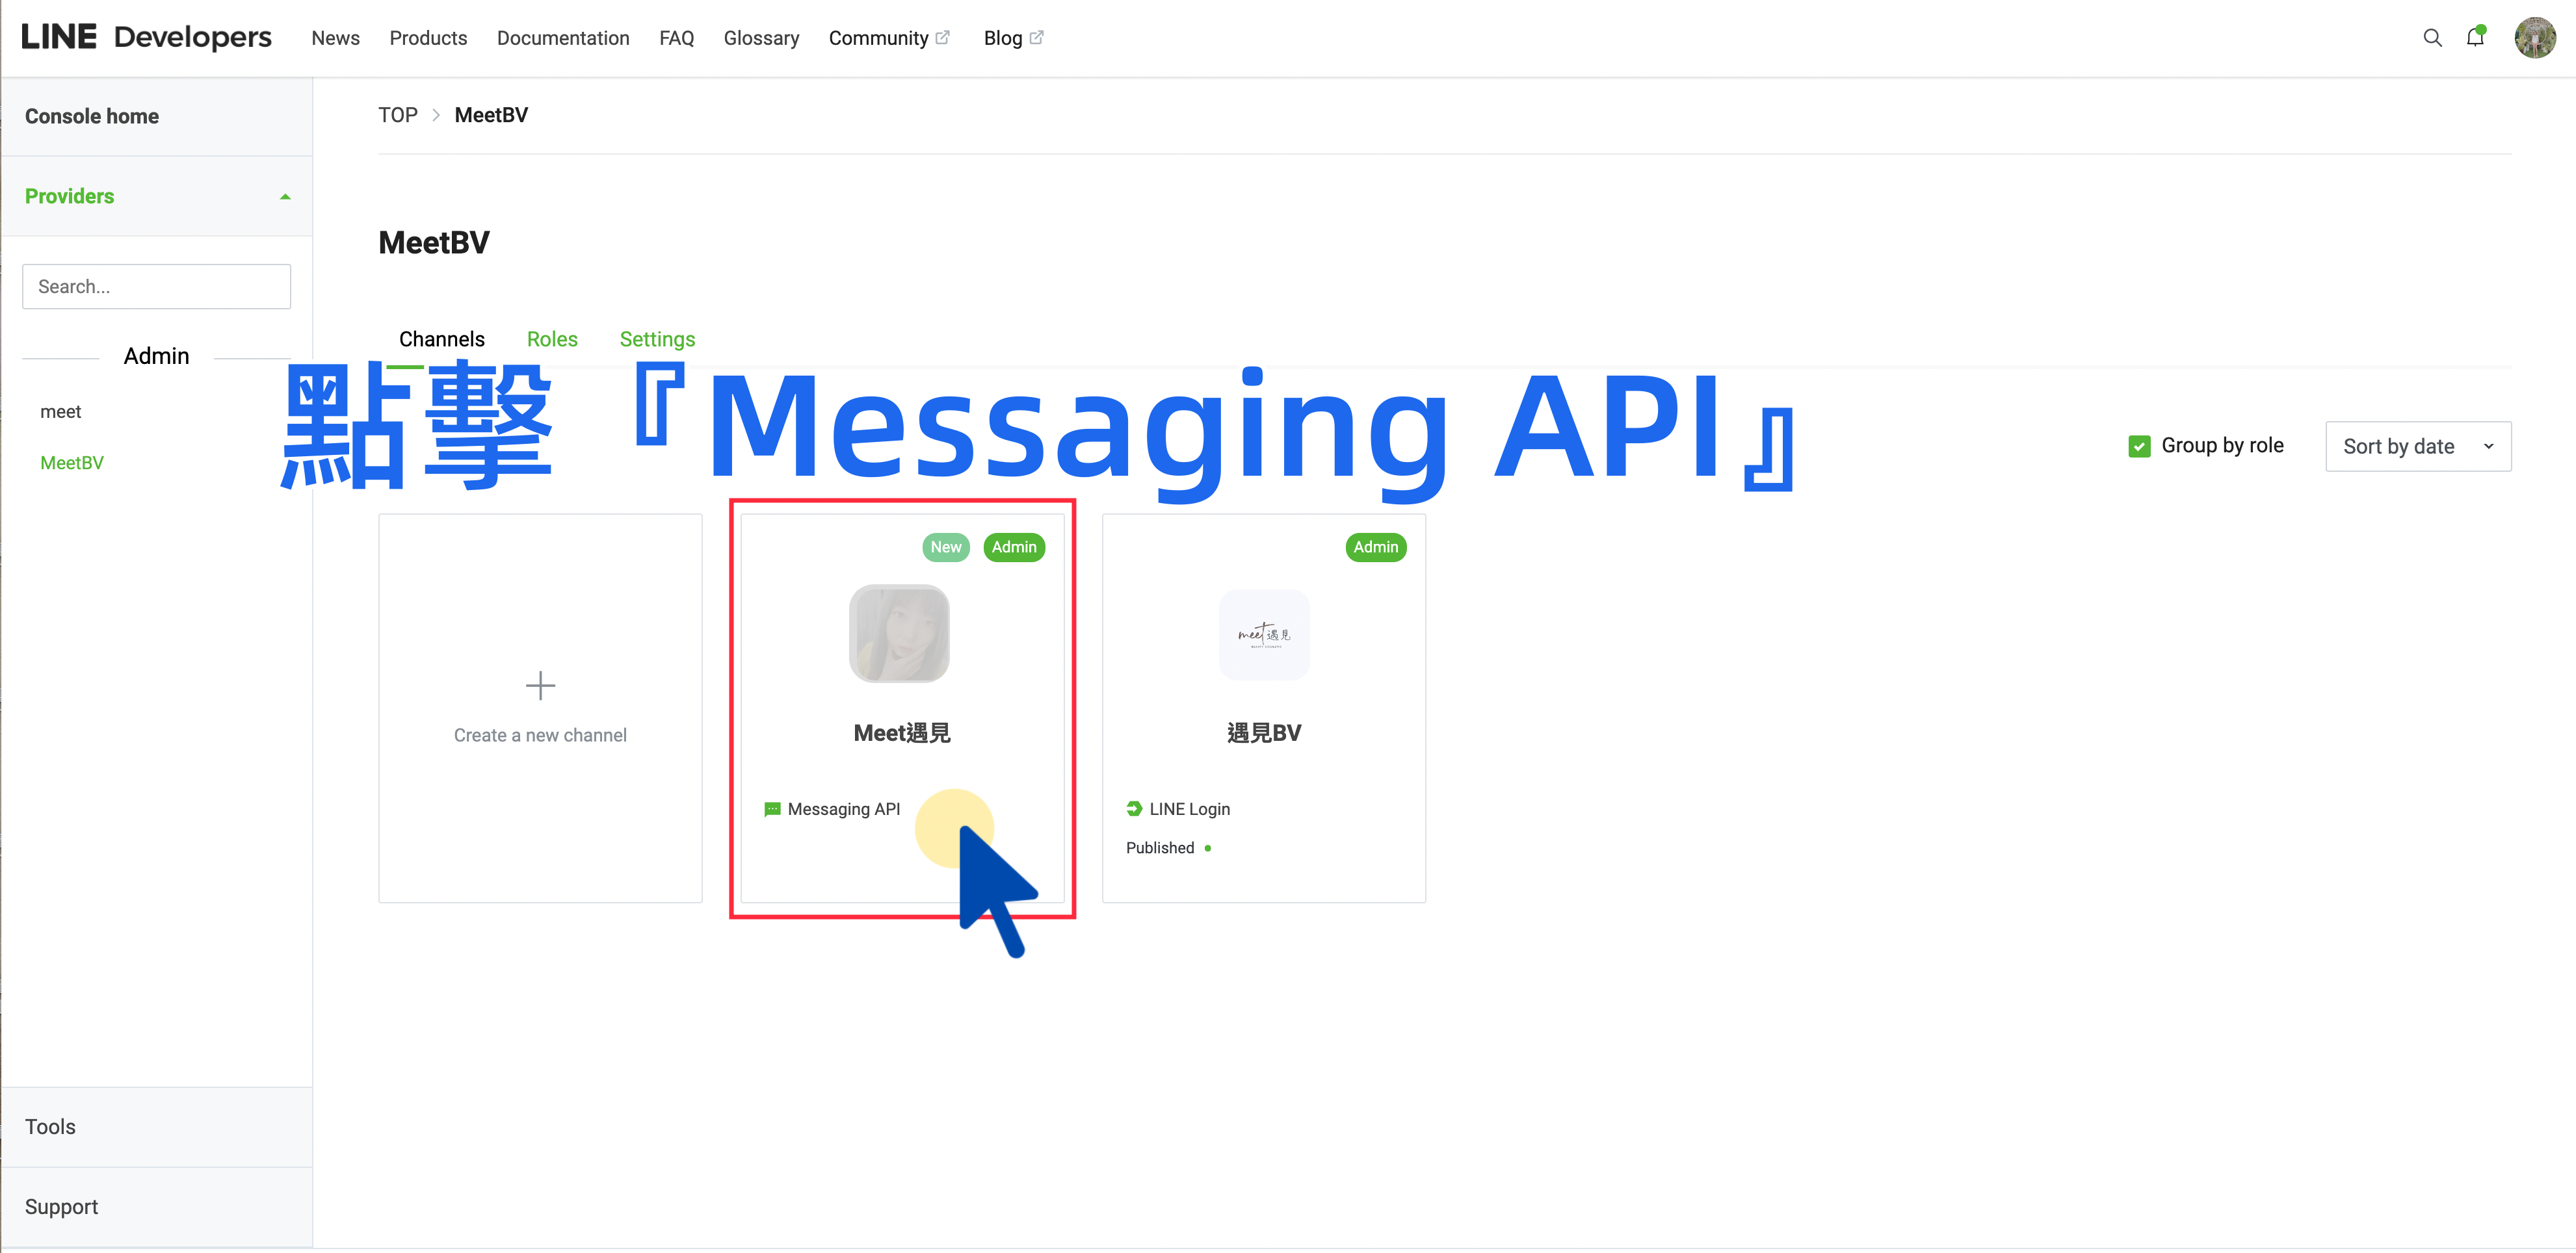Click the LINE Login arrow icon

point(1134,808)
